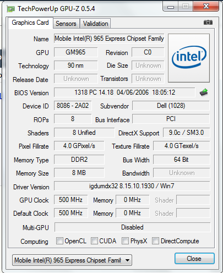Click the BIOS save chip icon
The width and height of the screenshot is (223, 273).
(204, 92)
